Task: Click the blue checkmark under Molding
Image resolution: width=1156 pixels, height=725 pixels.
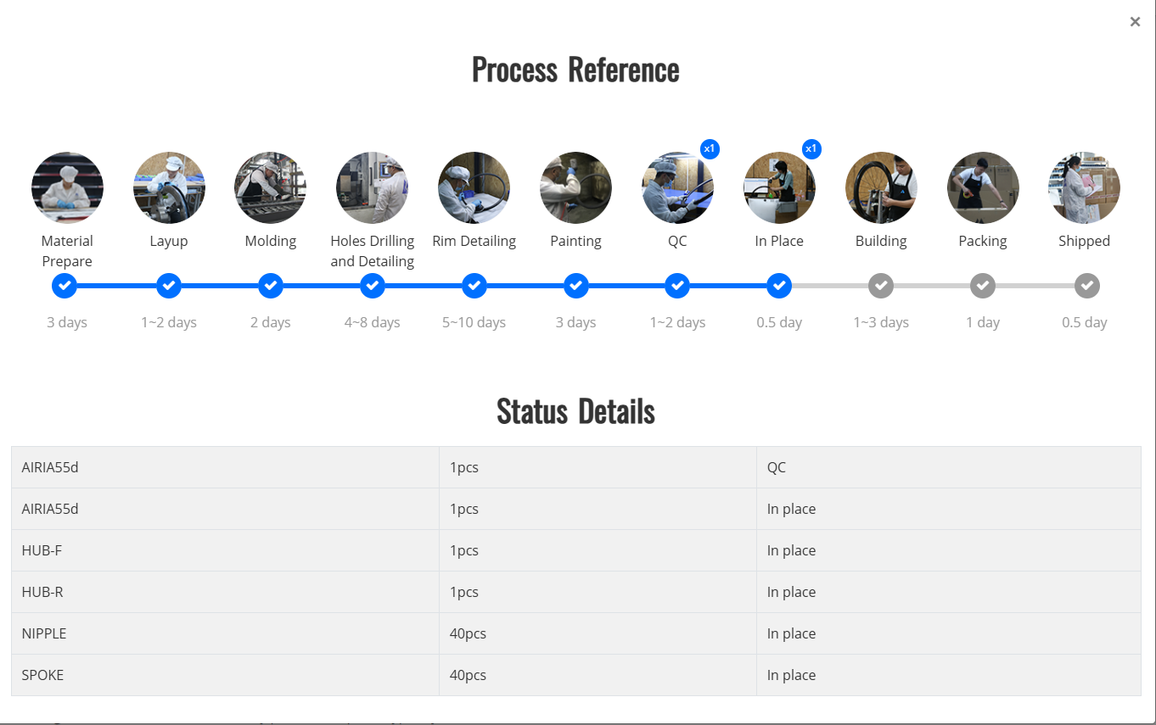Action: 271,286
